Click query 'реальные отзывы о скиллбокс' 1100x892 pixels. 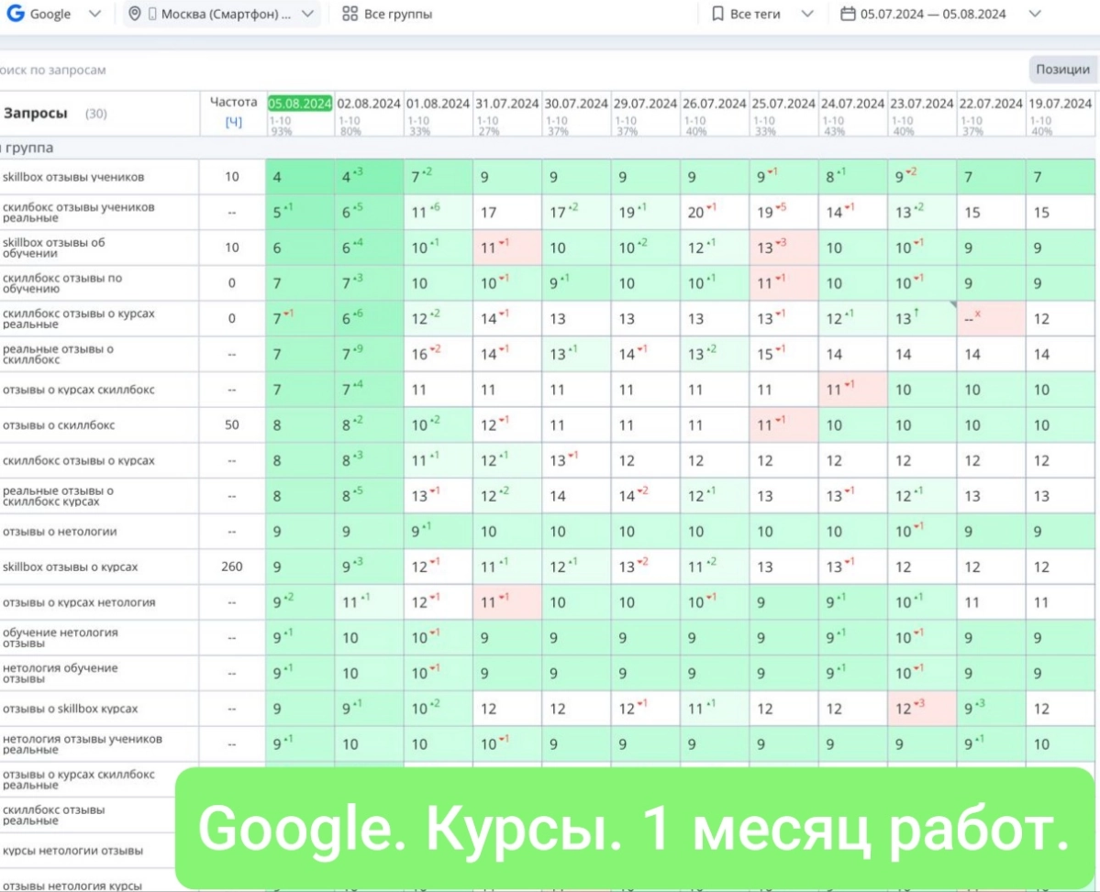[58, 354]
